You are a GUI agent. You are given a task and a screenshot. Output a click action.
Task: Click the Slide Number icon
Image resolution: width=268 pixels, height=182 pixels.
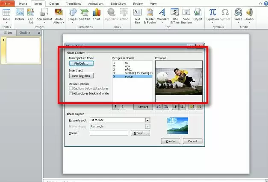click(186, 15)
